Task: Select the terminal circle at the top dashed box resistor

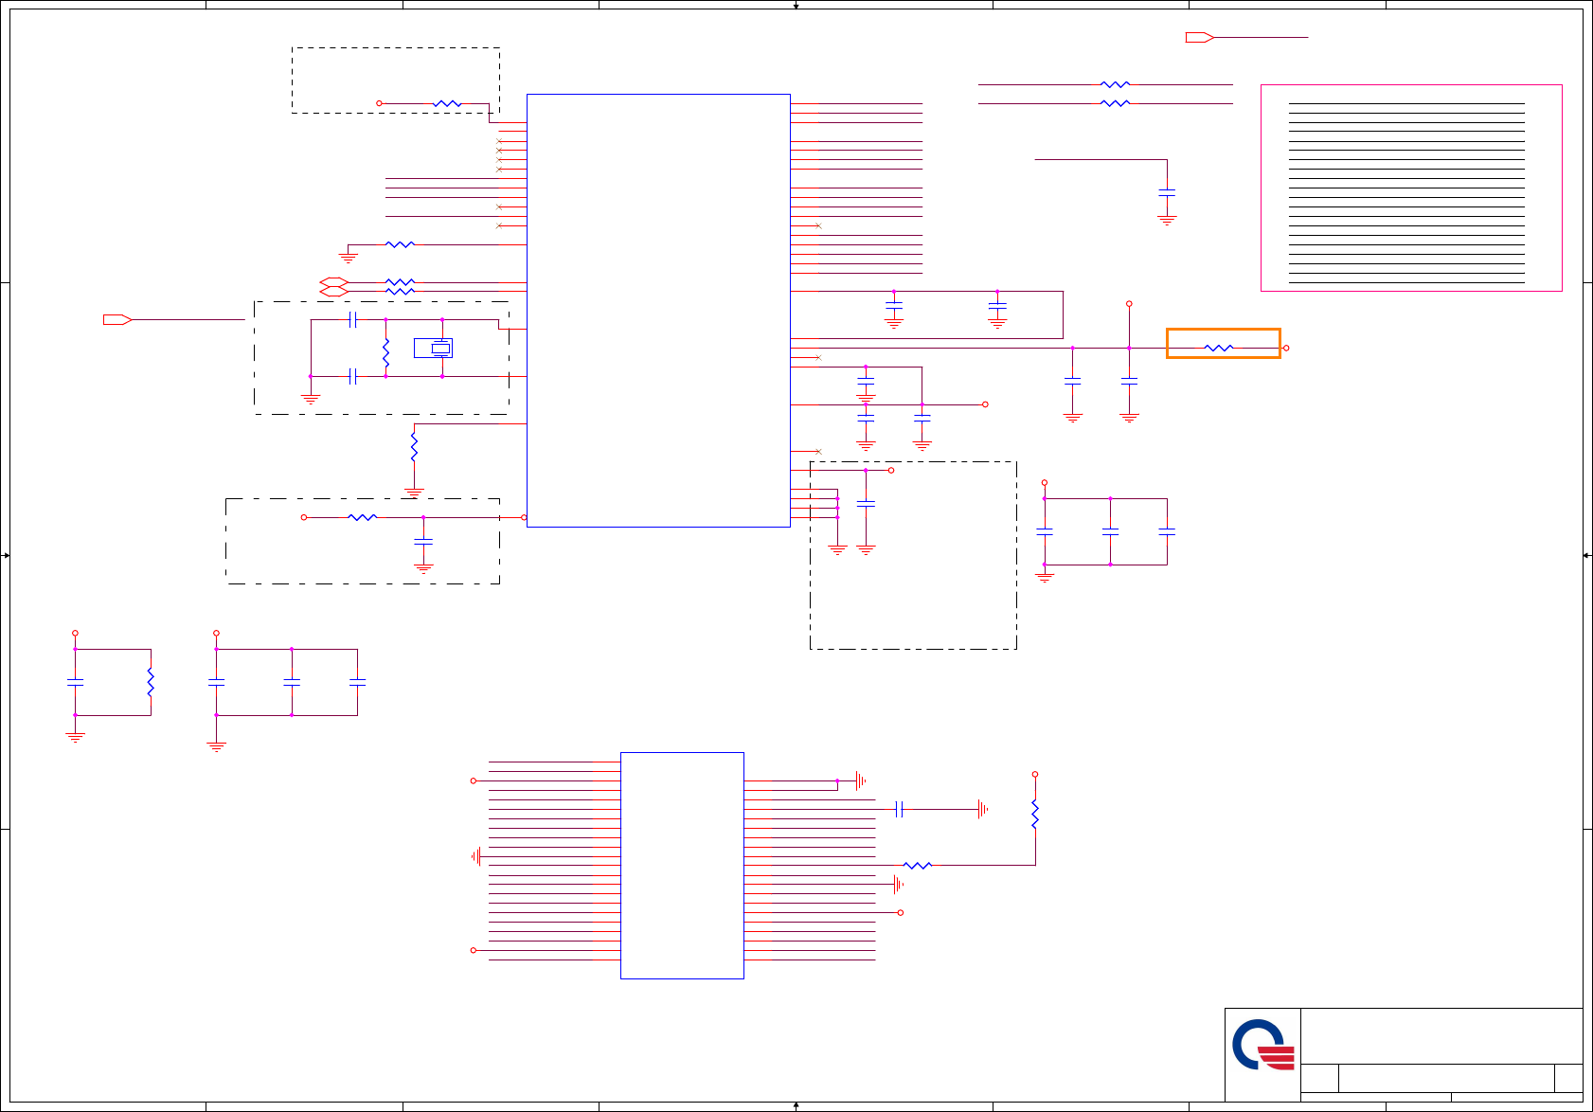Action: click(380, 103)
